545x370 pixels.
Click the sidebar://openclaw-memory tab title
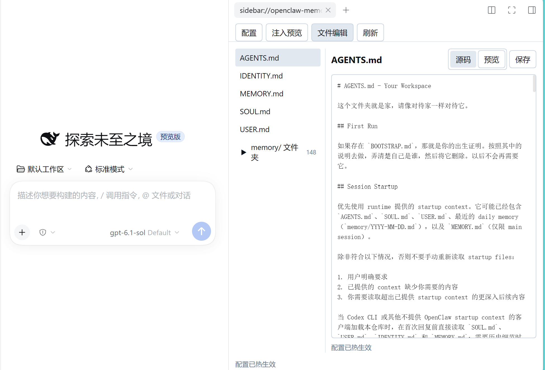point(281,10)
